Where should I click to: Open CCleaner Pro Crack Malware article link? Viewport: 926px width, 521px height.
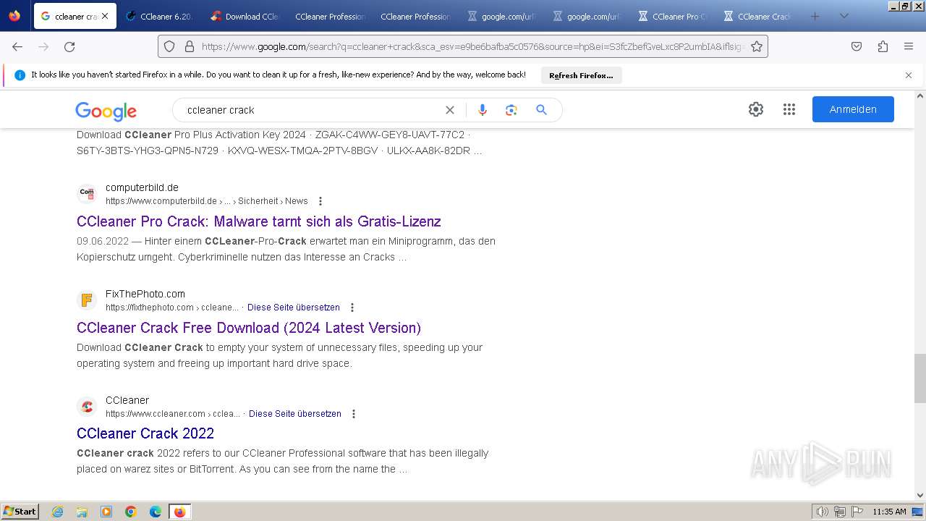tap(258, 221)
